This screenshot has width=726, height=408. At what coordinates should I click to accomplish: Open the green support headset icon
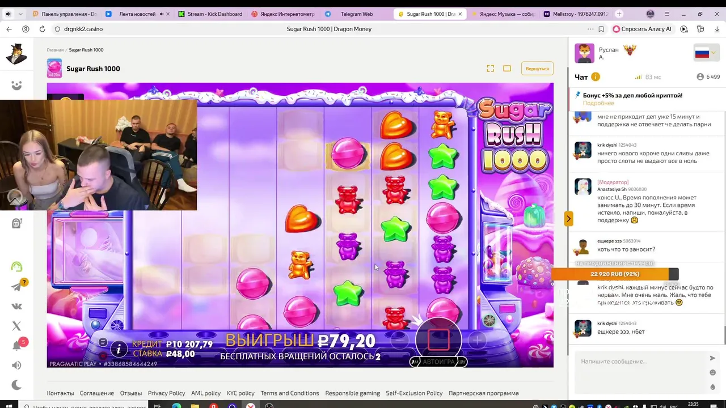point(16,266)
